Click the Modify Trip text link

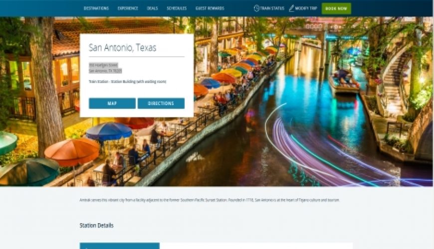click(306, 8)
